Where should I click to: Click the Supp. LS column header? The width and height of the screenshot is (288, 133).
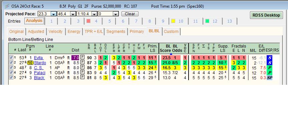(223, 48)
